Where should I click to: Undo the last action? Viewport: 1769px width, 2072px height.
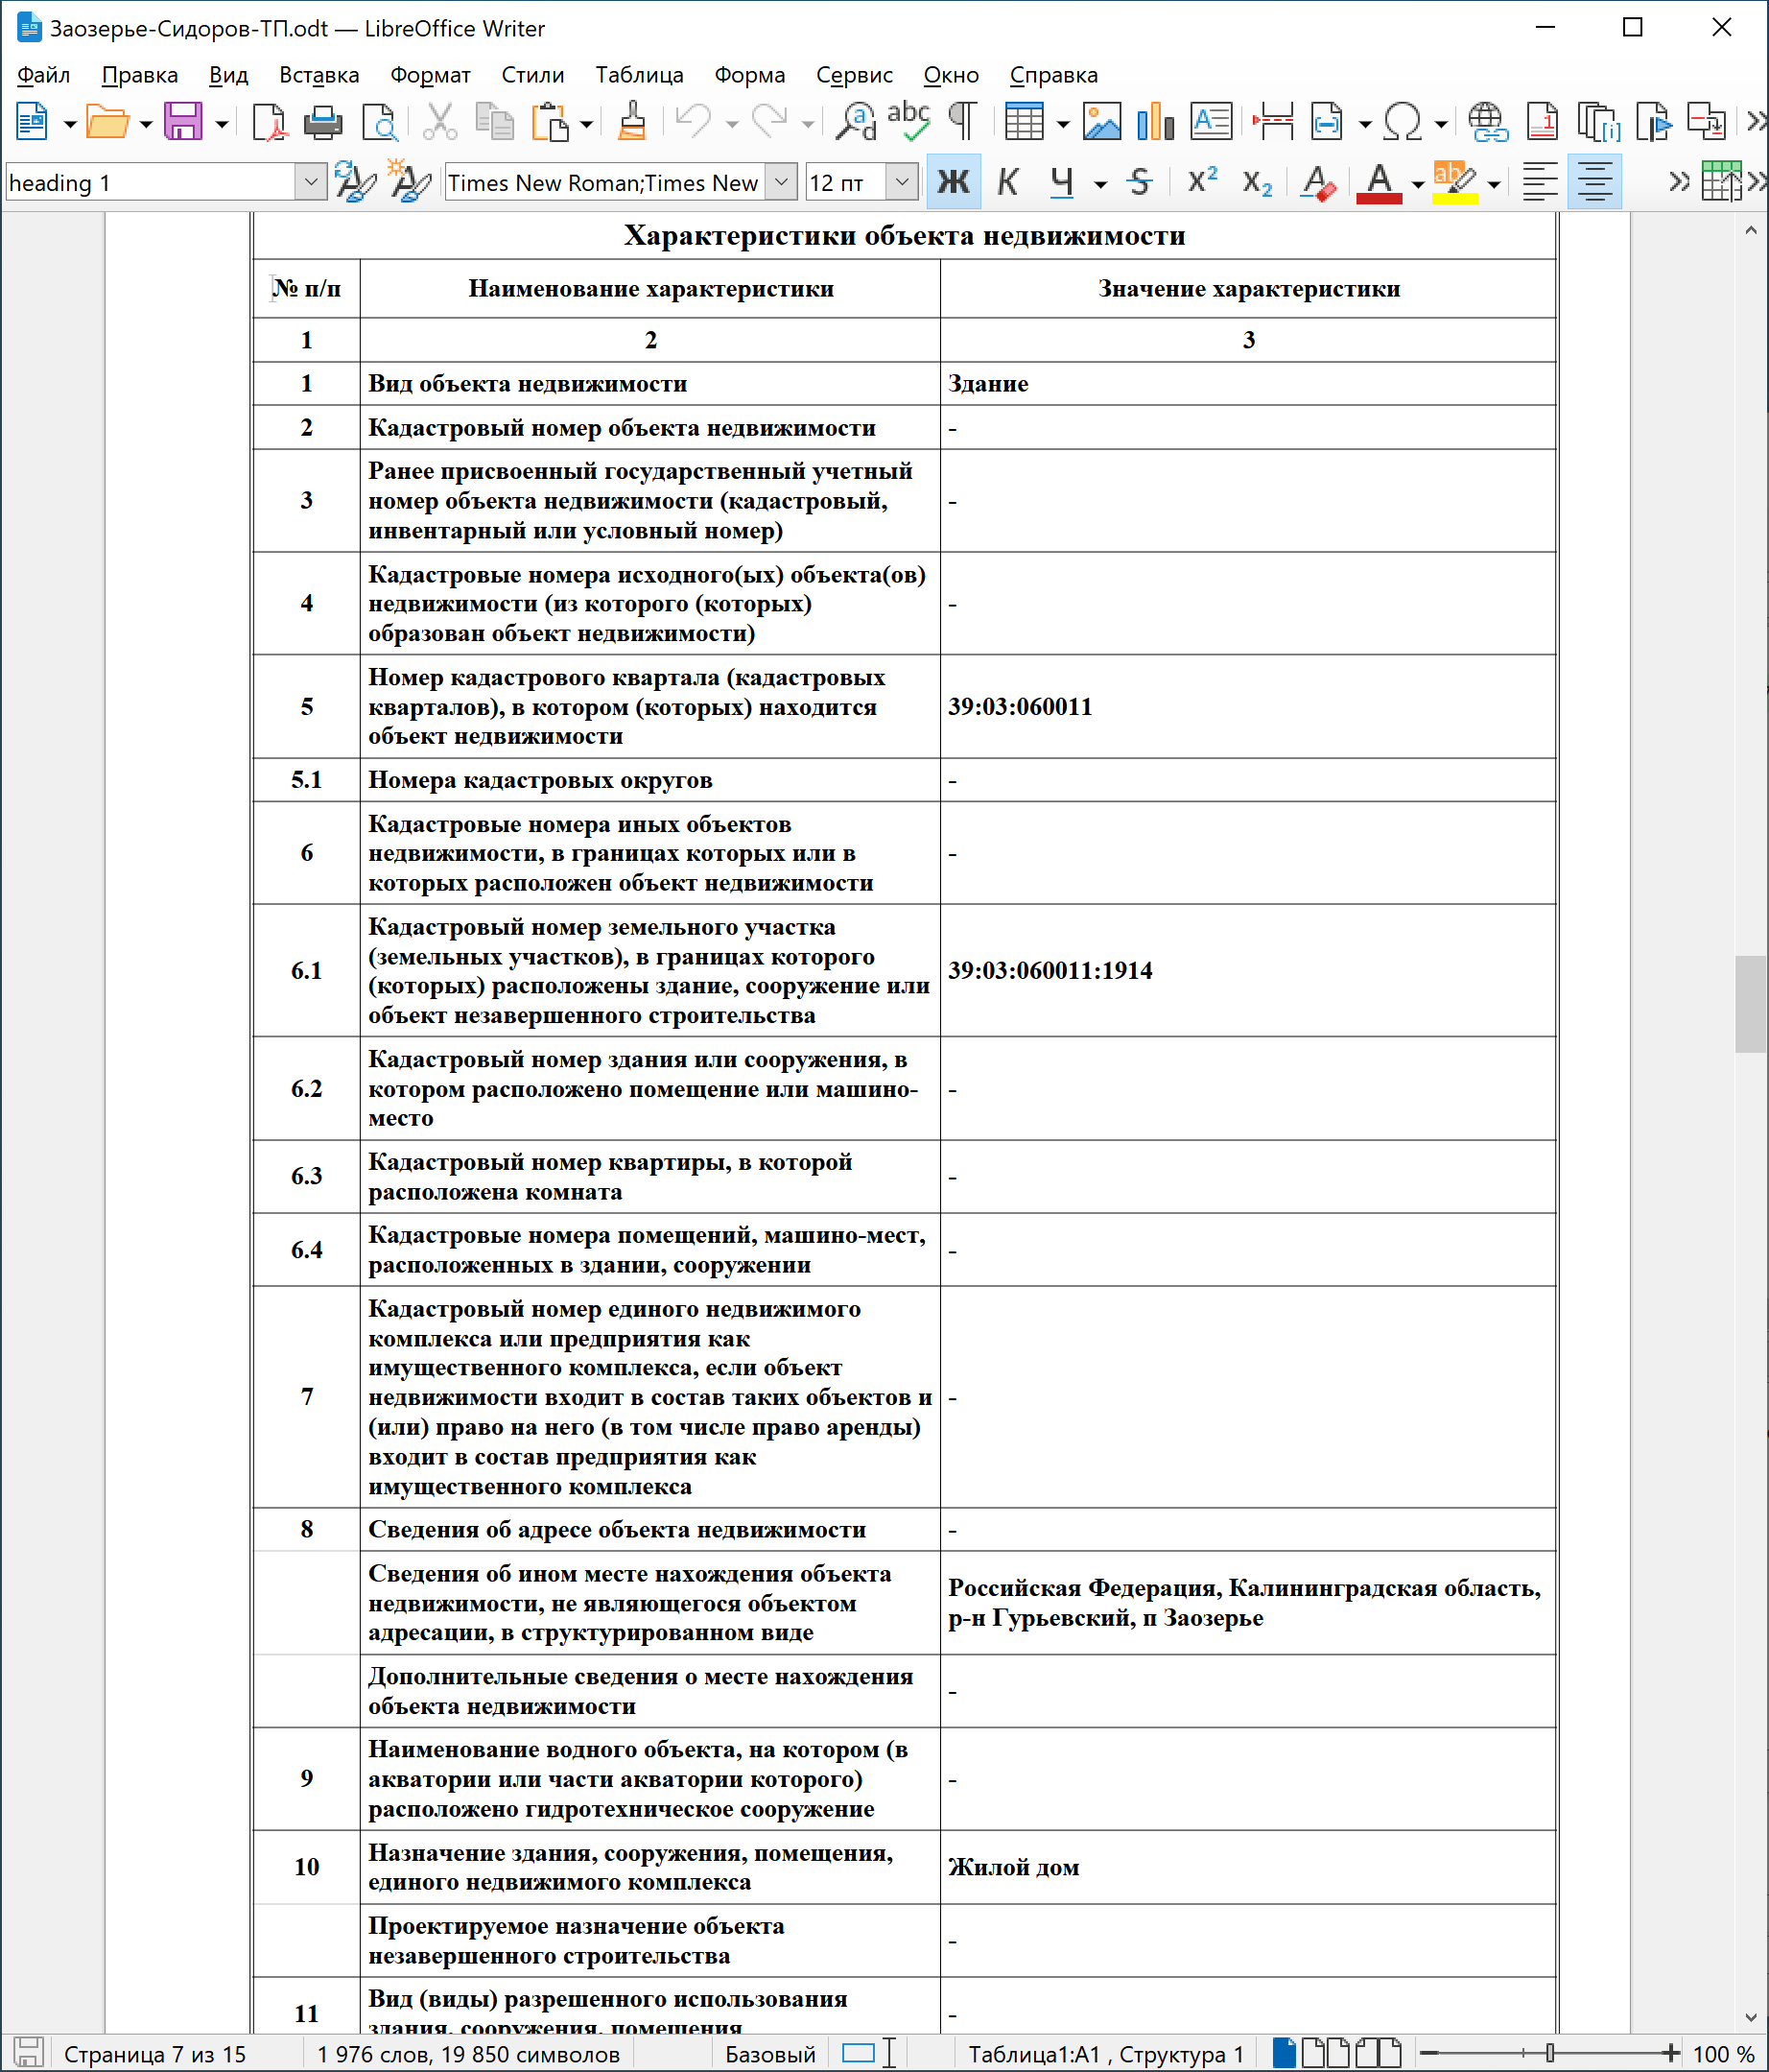(x=693, y=122)
